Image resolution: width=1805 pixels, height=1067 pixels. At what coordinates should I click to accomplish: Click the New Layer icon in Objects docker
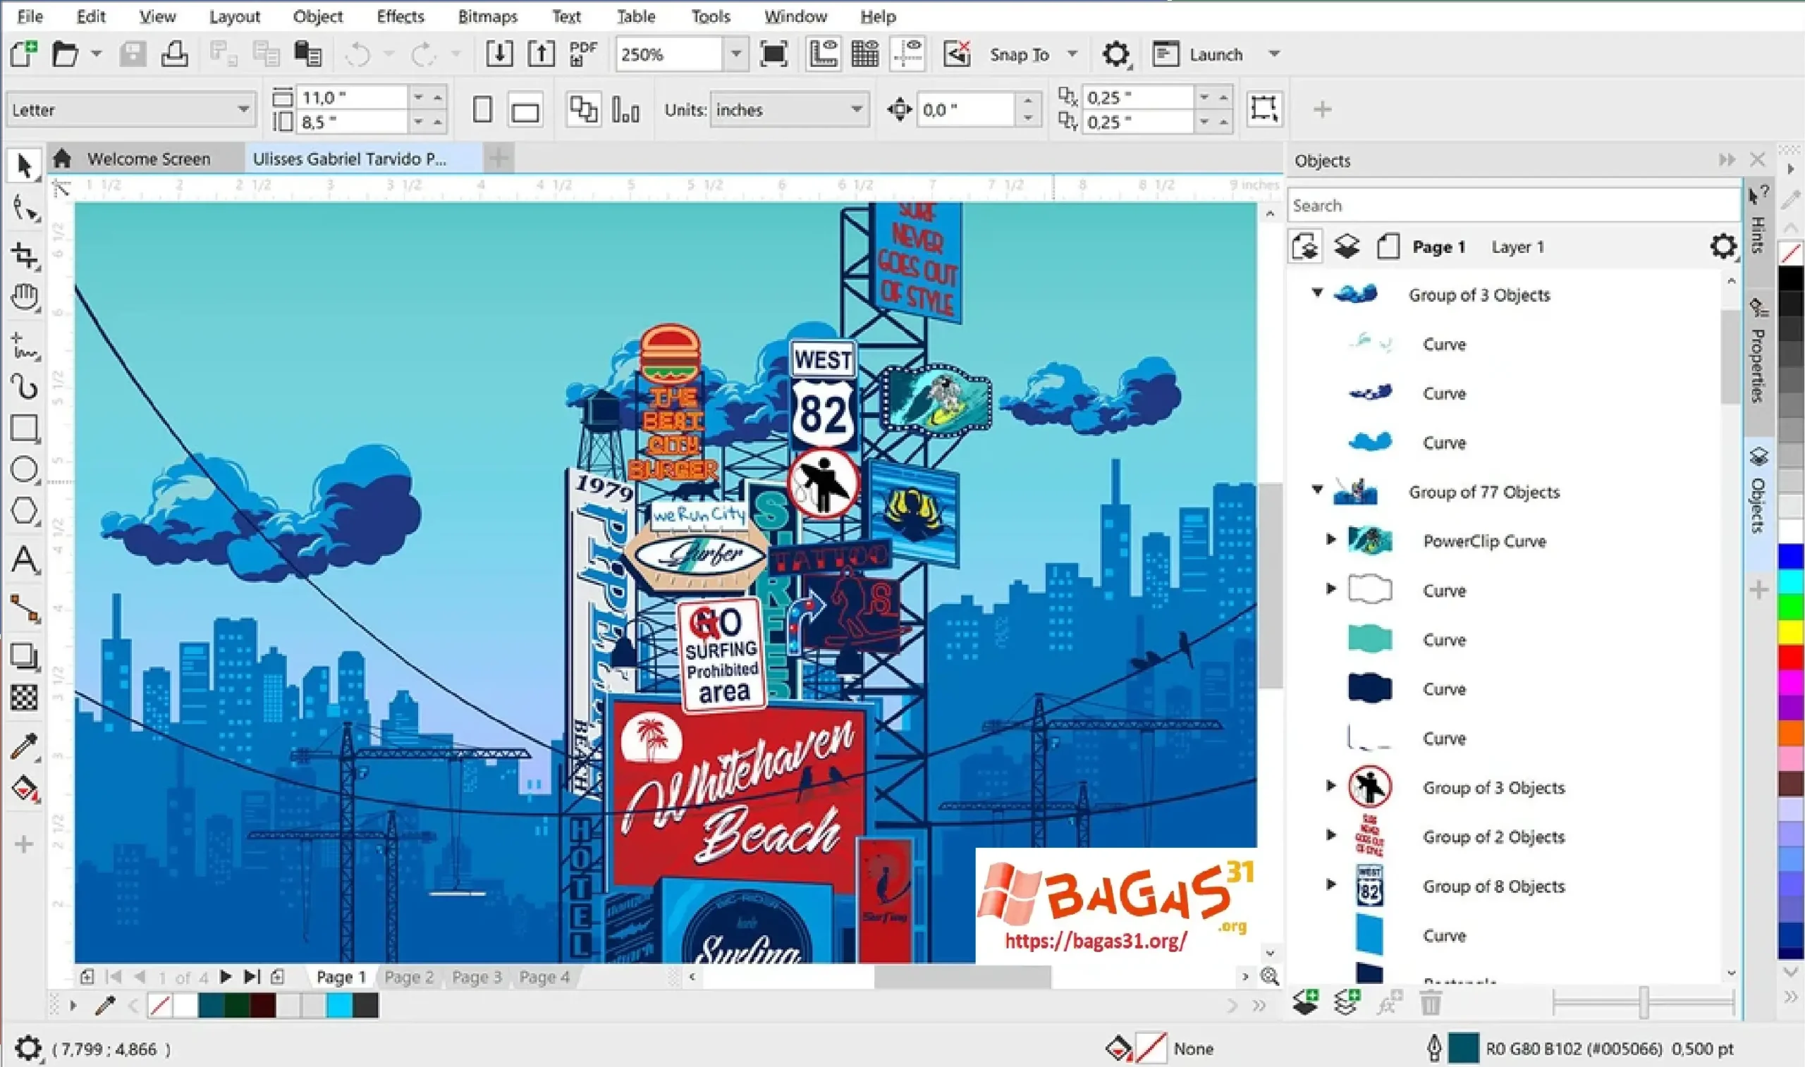coord(1305,1001)
